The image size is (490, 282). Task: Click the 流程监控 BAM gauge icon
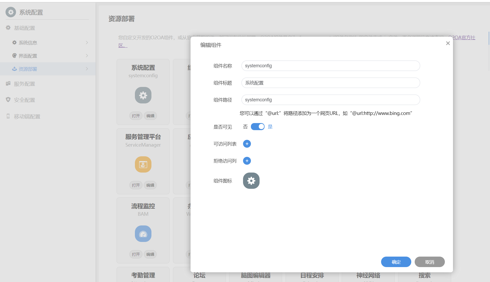pos(143,234)
